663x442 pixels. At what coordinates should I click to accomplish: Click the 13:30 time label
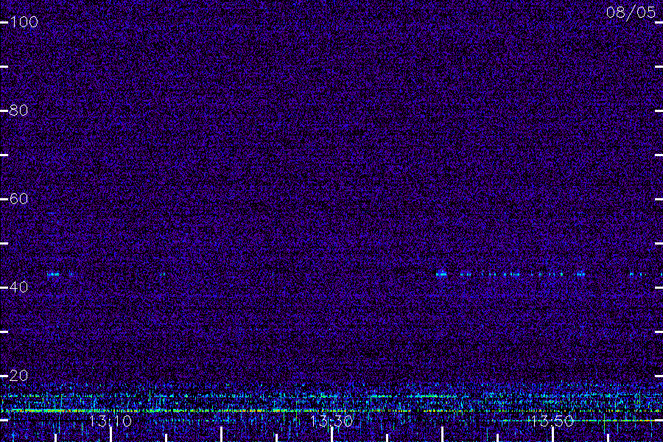pos(331,421)
